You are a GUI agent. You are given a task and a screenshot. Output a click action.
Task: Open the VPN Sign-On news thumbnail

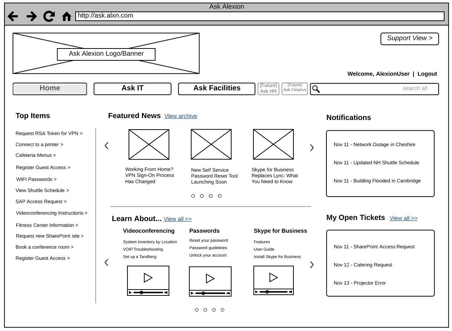point(149,144)
